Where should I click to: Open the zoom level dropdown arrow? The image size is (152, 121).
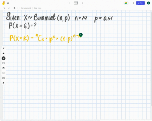point(17,8)
